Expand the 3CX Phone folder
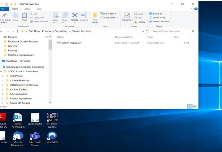 coord(2,76)
